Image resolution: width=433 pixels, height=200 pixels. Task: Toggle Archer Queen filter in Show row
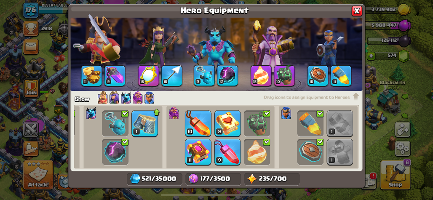[114, 98]
